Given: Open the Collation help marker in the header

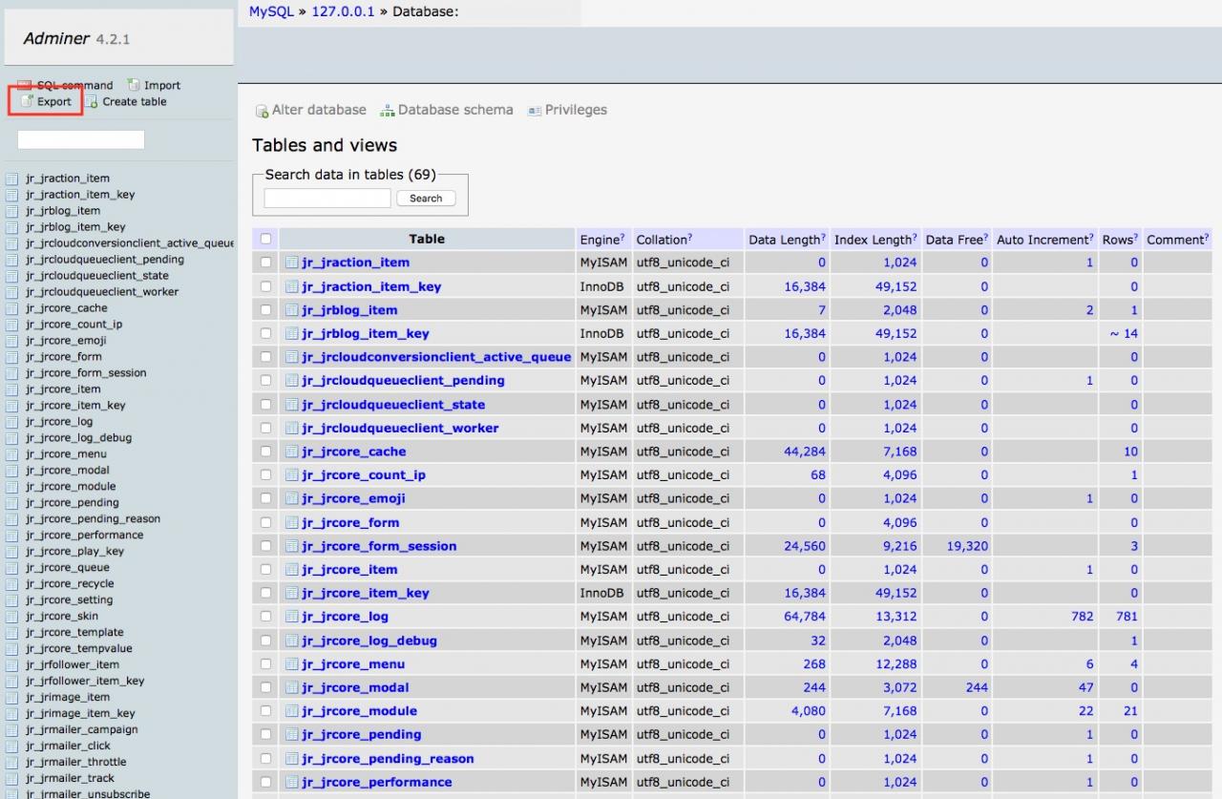Looking at the screenshot, I should 689,237.
